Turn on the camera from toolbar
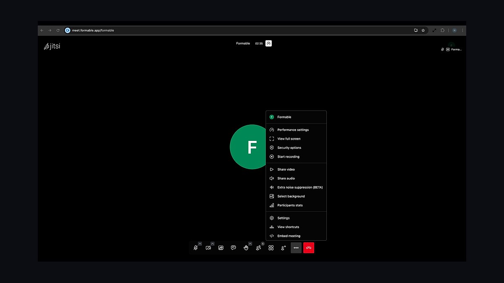Screen dimensions: 504x283 click(208, 248)
